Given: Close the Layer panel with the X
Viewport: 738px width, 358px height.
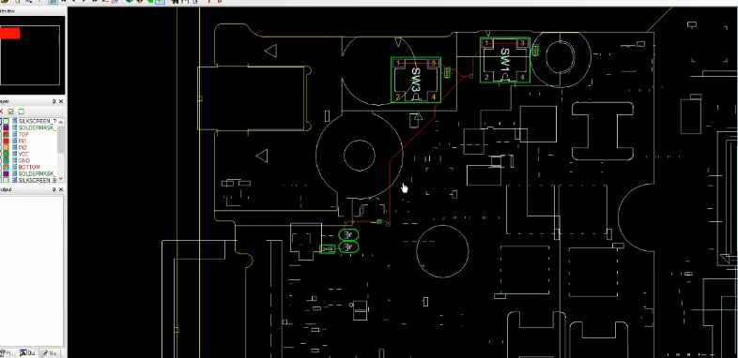Looking at the screenshot, I should pyautogui.click(x=61, y=101).
